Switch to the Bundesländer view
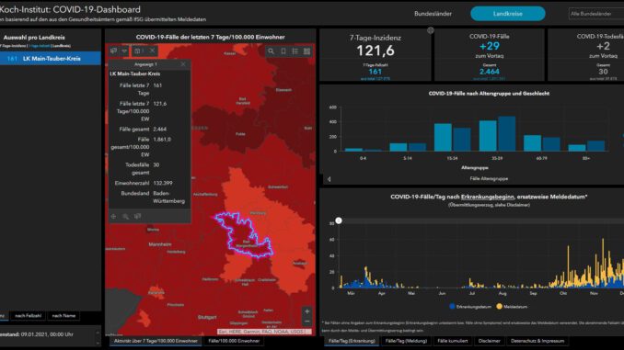This screenshot has width=624, height=350. click(x=433, y=14)
